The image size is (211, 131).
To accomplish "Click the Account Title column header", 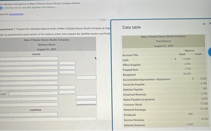I will click(130, 55).
